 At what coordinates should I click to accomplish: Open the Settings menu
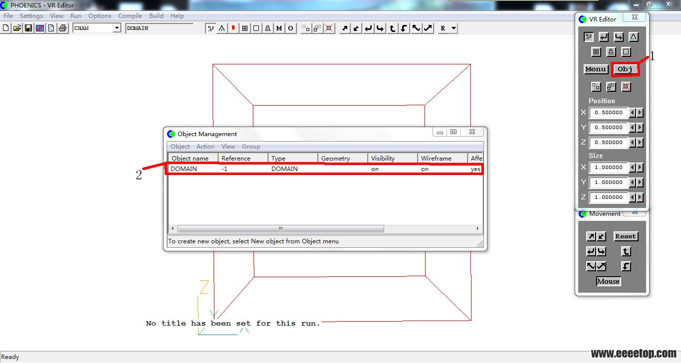tap(31, 15)
